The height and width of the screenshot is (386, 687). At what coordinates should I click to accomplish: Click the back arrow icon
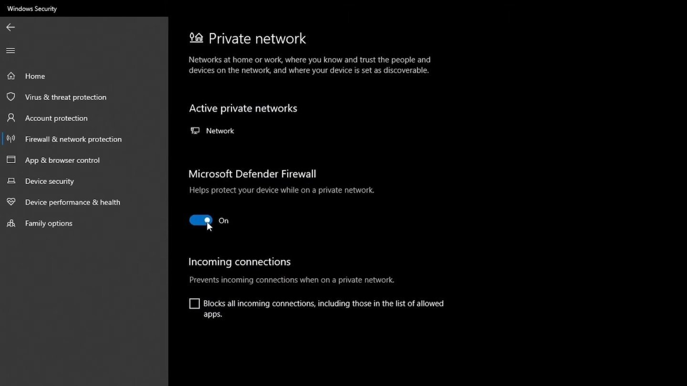tap(10, 27)
